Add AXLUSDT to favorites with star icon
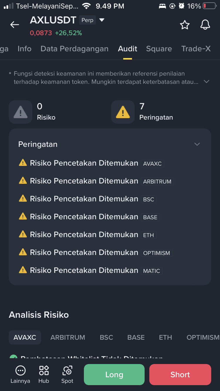Viewport: 220px width, 391px height. click(185, 25)
